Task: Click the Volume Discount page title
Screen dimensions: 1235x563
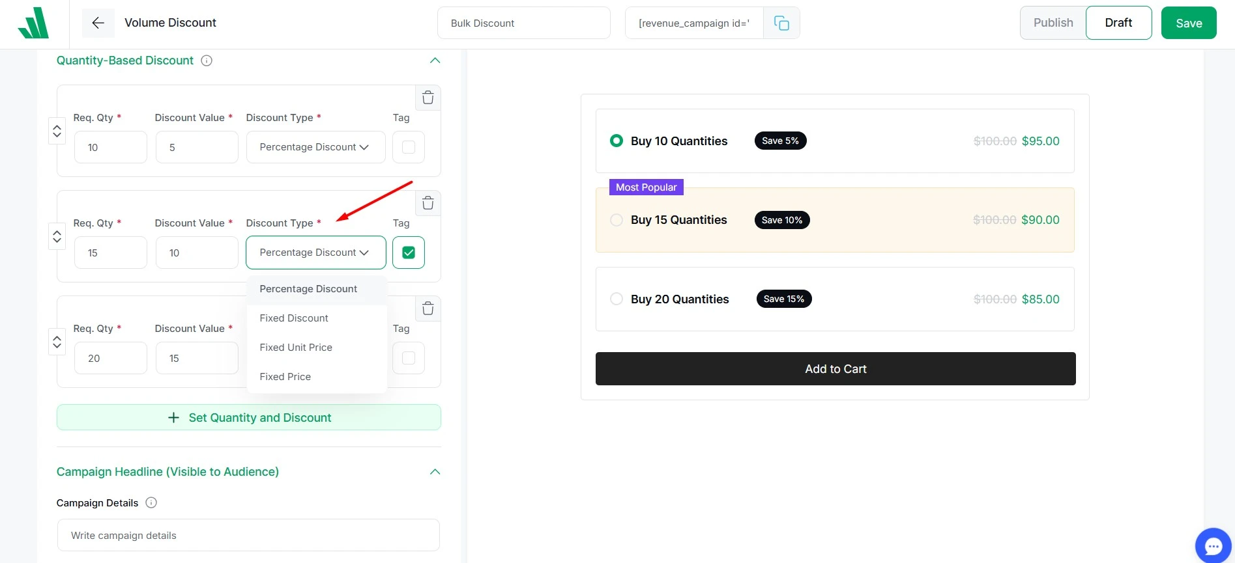Action: (170, 23)
